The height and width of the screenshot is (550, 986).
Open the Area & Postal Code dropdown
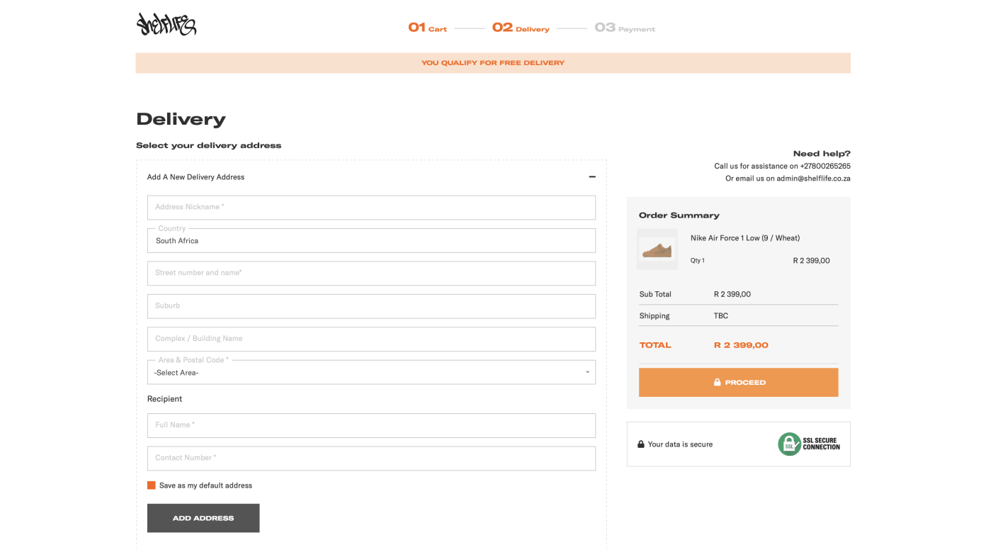(x=371, y=372)
